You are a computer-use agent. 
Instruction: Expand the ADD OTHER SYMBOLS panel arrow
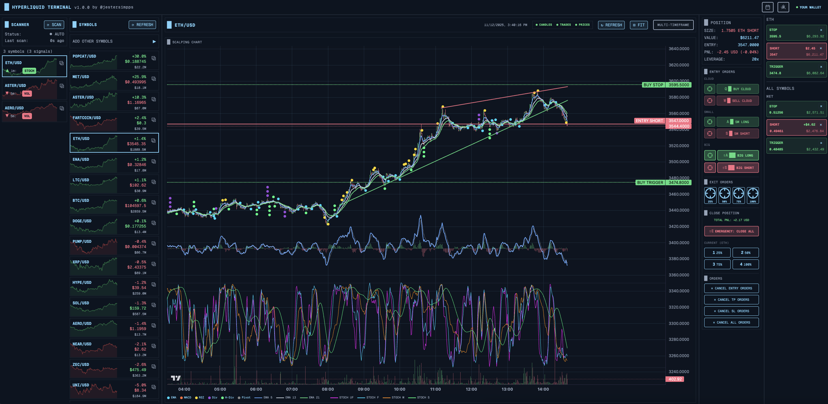click(154, 41)
